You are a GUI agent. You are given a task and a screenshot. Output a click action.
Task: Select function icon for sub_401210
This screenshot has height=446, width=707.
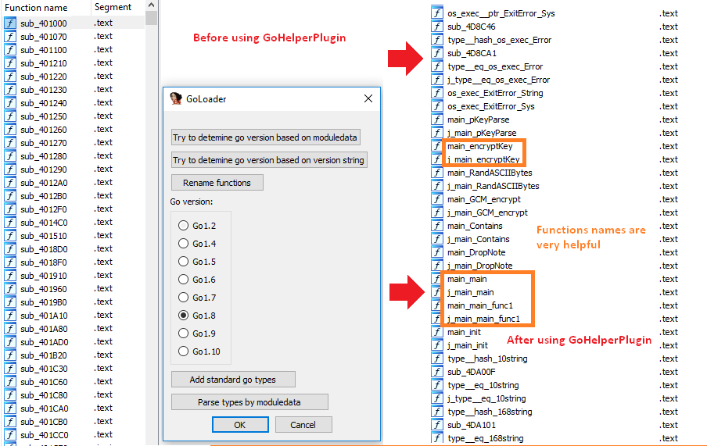pos(10,63)
